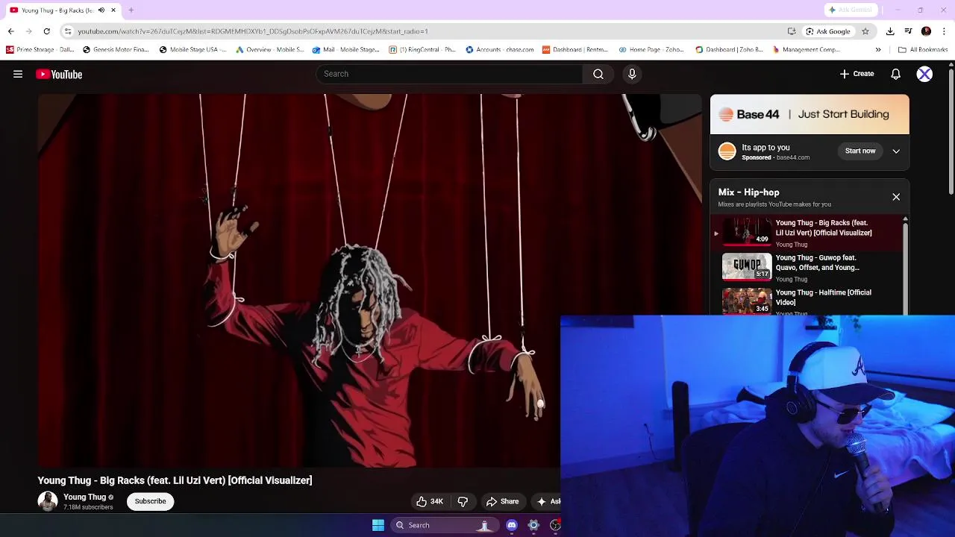Mute the Young Thug tab audio

(101, 10)
